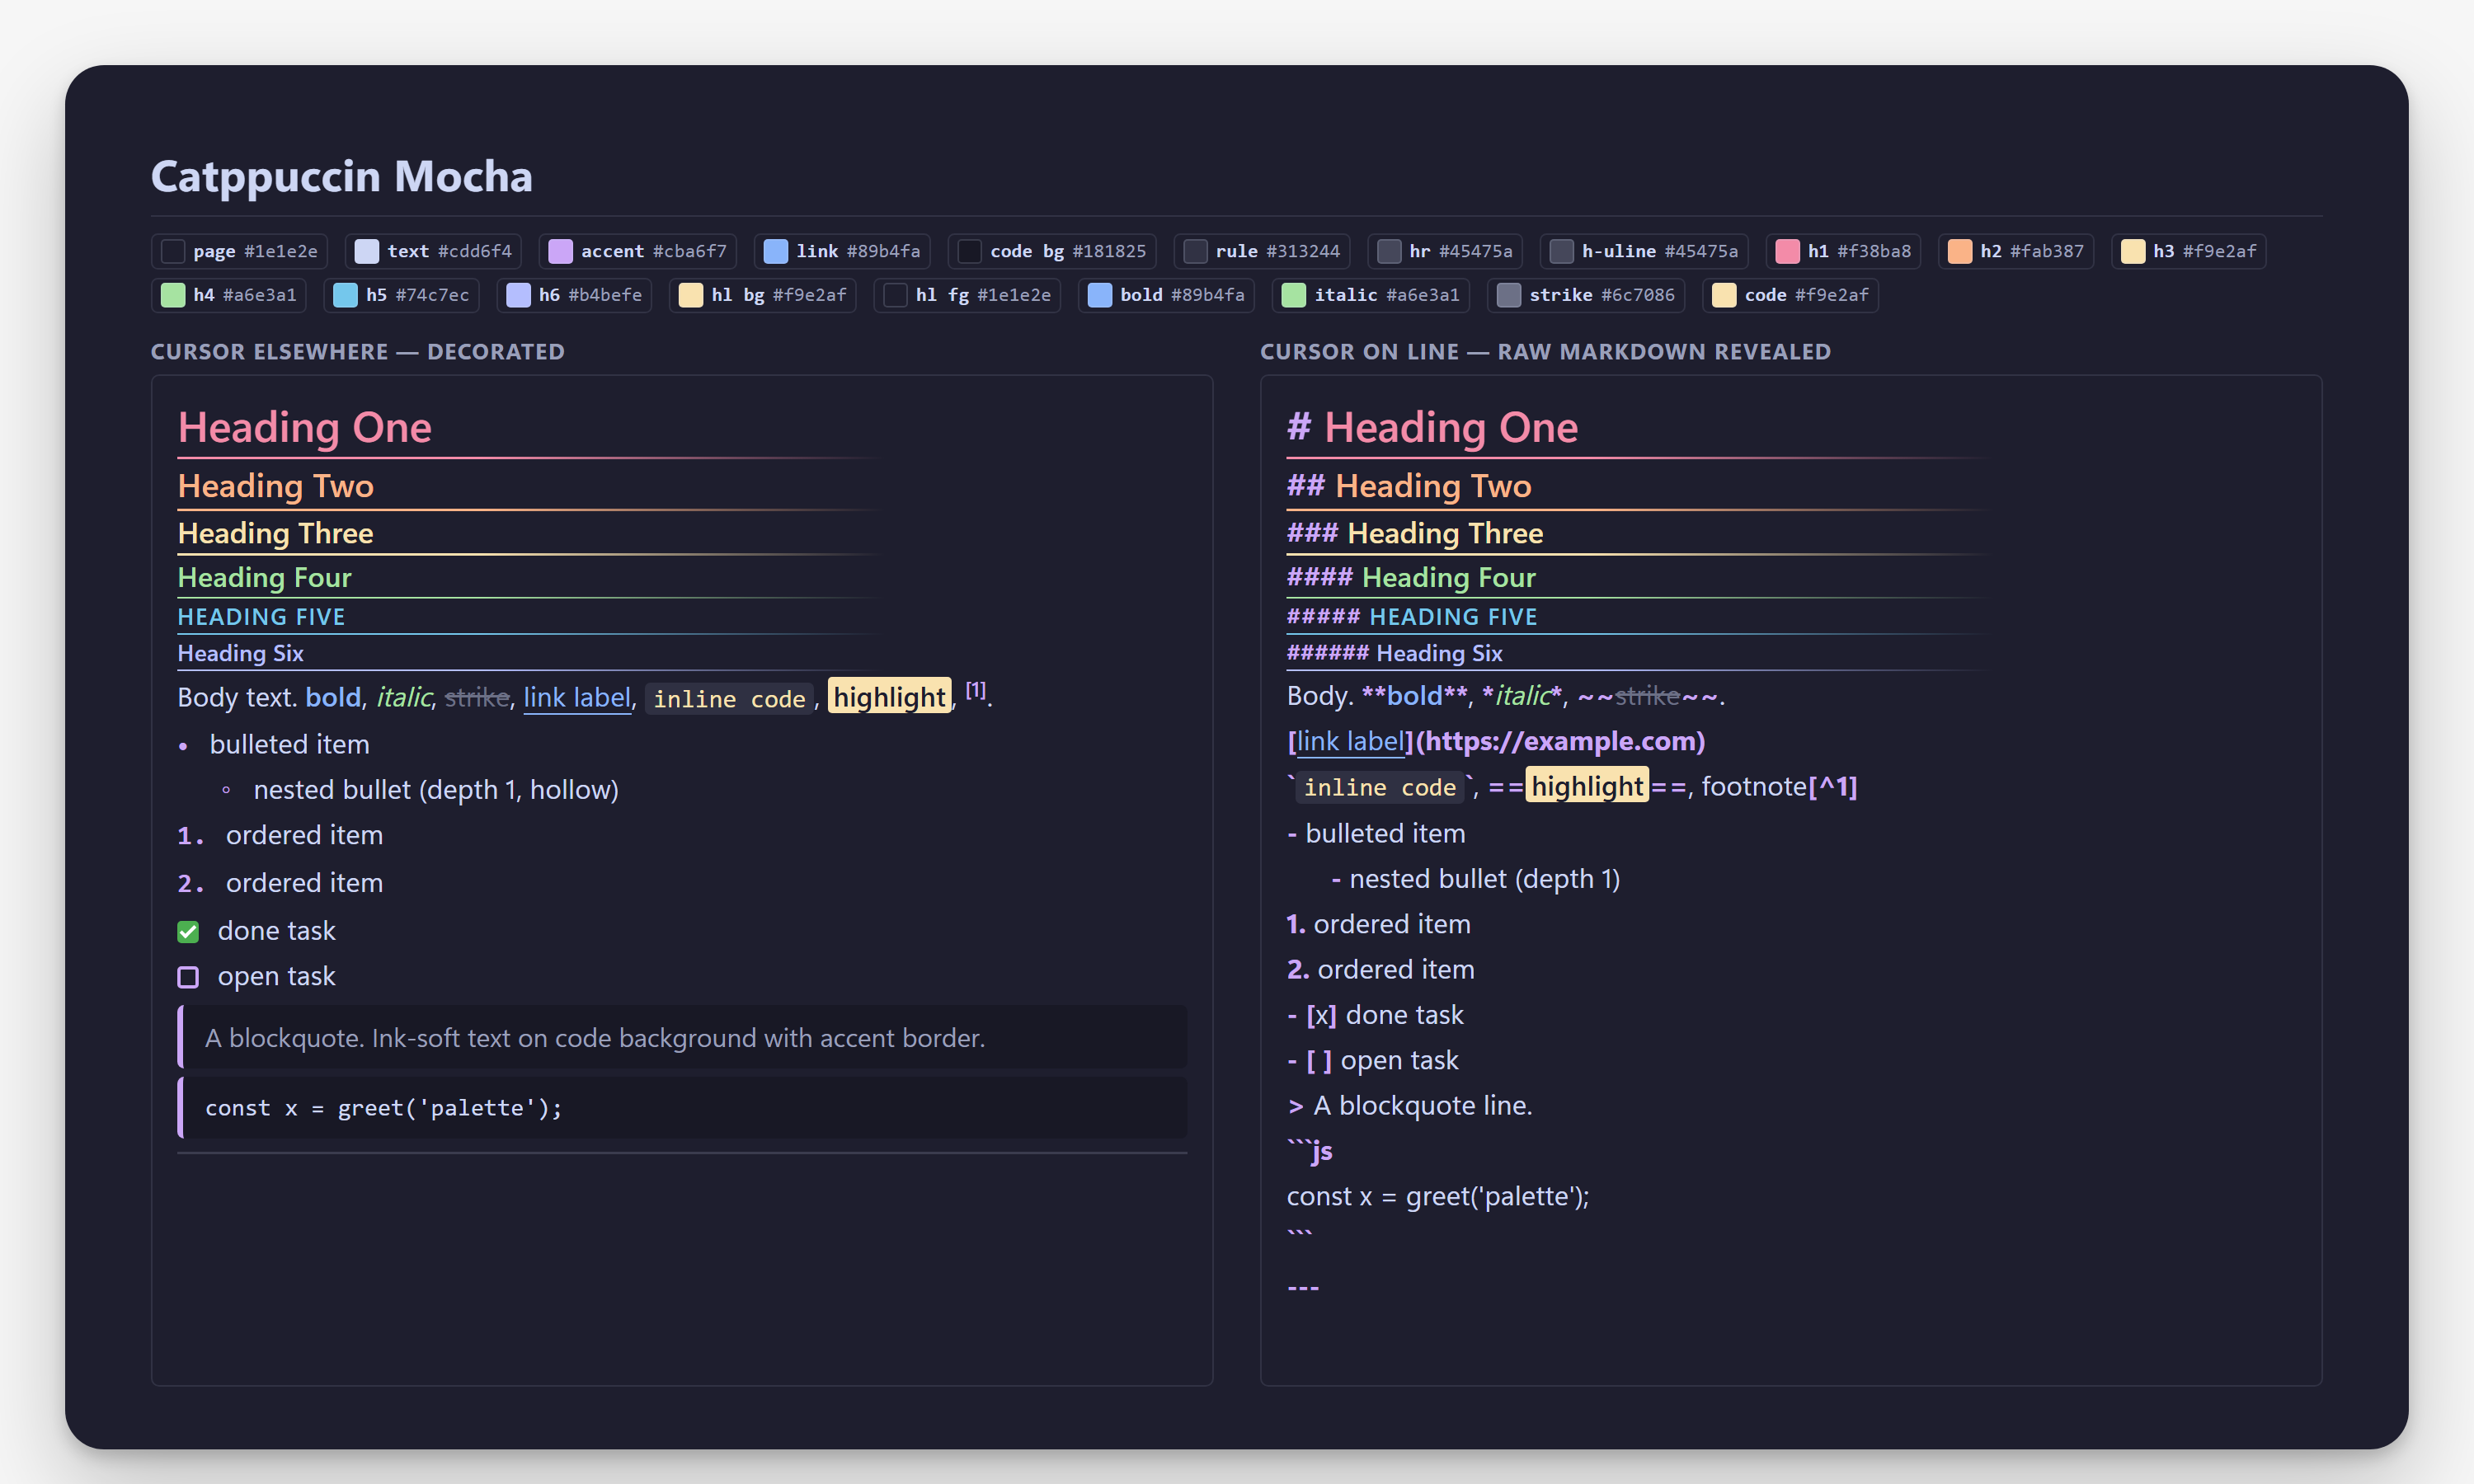The image size is (2474, 1484).
Task: Select the link #89b4fa swatch chip
Action: (x=842, y=251)
